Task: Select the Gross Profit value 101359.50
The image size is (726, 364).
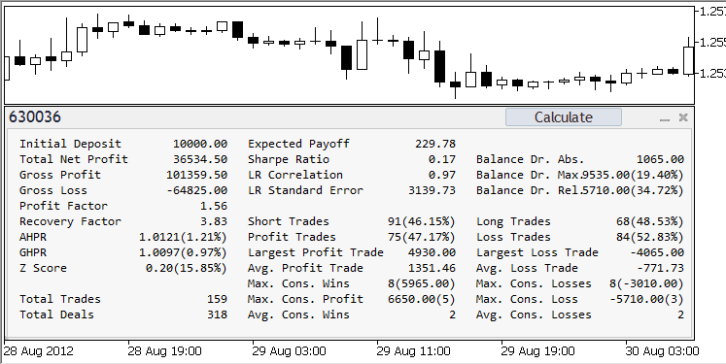Action: (x=196, y=175)
